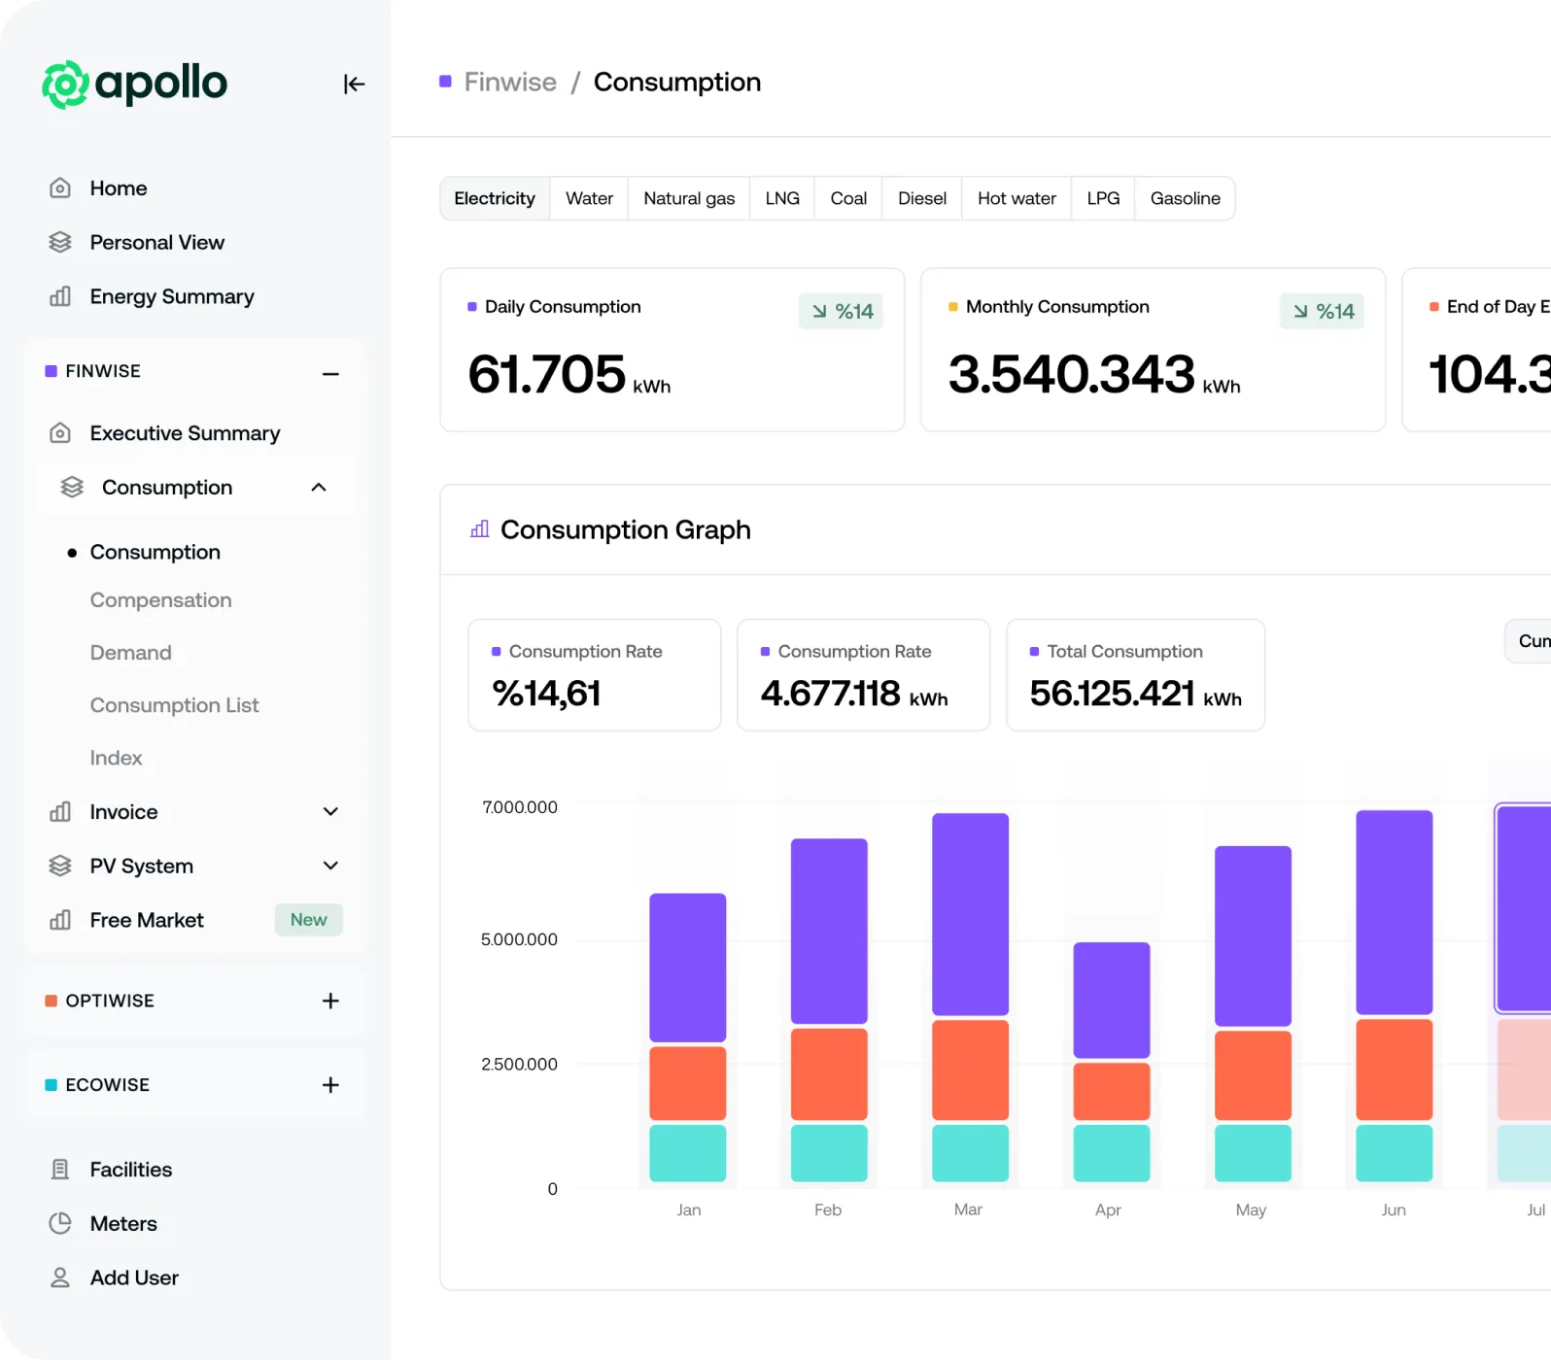The image size is (1551, 1360).
Task: Click the purple segment of the March bar
Action: [x=970, y=913]
